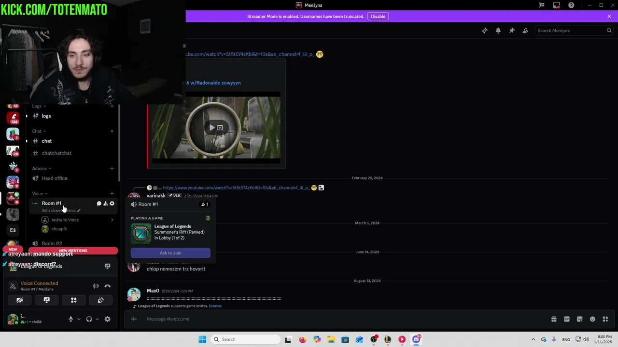Image resolution: width=618 pixels, height=347 pixels.
Task: Stream League of Legends screen-share icon
Action: click(107, 266)
